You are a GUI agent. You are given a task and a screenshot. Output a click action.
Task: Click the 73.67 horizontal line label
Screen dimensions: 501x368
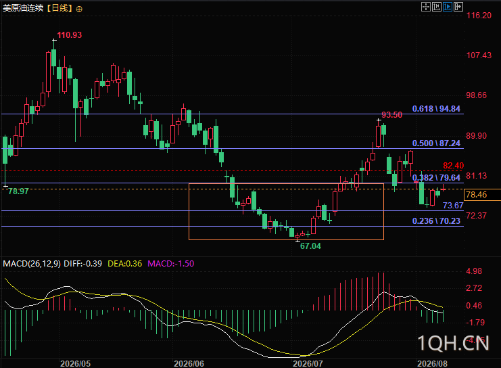pos(453,206)
